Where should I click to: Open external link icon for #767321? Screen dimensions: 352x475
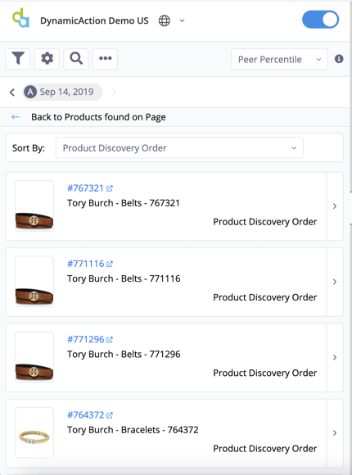[x=110, y=188]
